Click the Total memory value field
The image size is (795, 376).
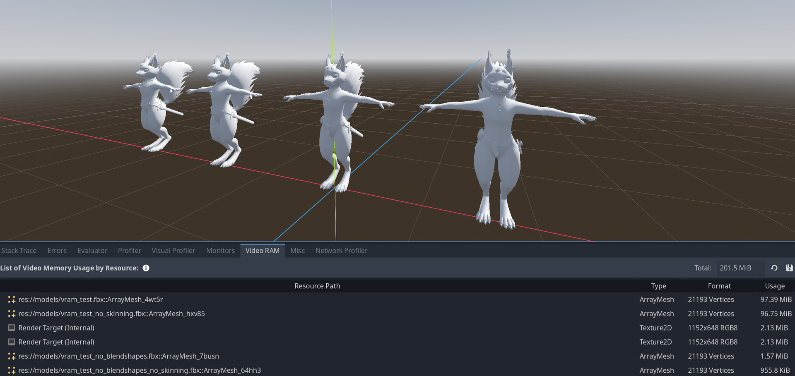click(x=740, y=268)
